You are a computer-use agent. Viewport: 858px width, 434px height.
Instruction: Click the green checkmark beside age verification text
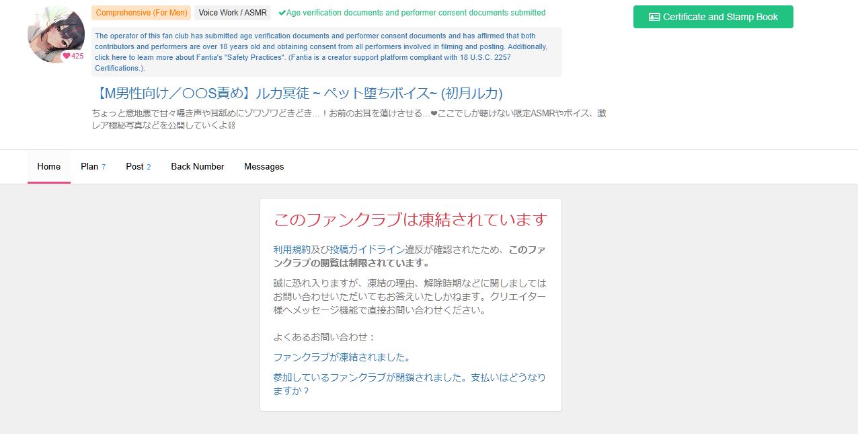282,13
